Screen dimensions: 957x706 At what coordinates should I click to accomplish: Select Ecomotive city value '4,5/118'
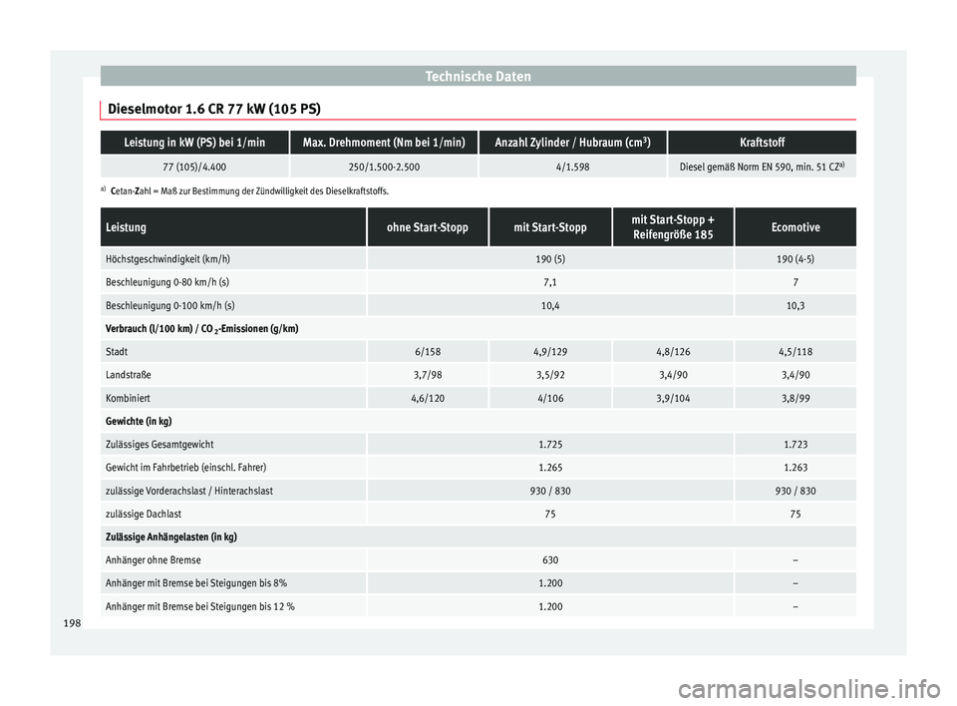point(796,352)
